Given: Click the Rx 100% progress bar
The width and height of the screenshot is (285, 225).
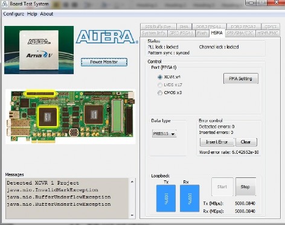Looking at the screenshot, I should 190,198.
